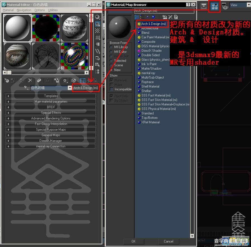Screen dimensions: 251x247
Task: Switch browser to View List icon
Action: (137, 17)
